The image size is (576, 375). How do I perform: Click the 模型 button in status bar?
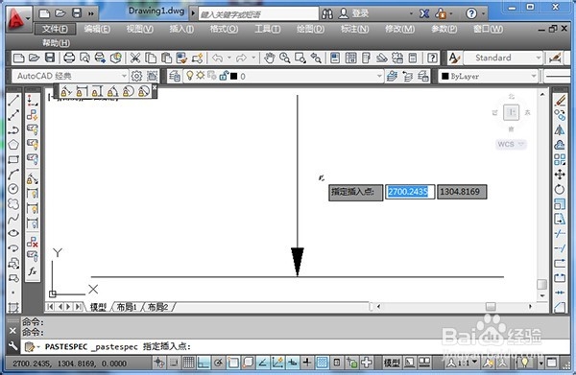point(392,363)
